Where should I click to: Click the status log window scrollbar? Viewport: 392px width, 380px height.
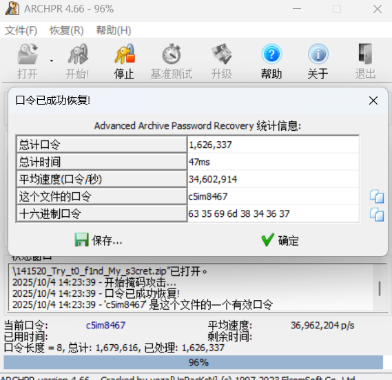(380, 288)
